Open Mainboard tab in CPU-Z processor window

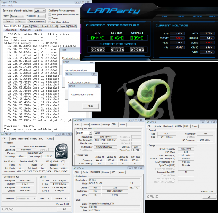click(23, 139)
